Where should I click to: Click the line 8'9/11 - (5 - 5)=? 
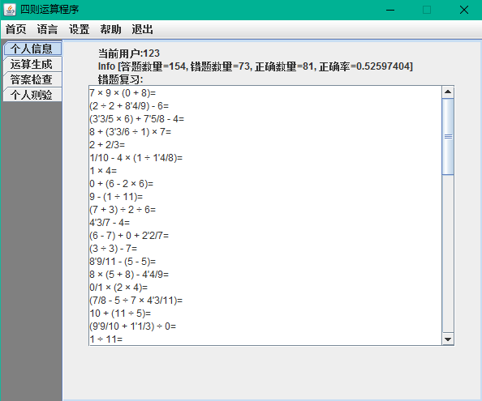pos(123,262)
